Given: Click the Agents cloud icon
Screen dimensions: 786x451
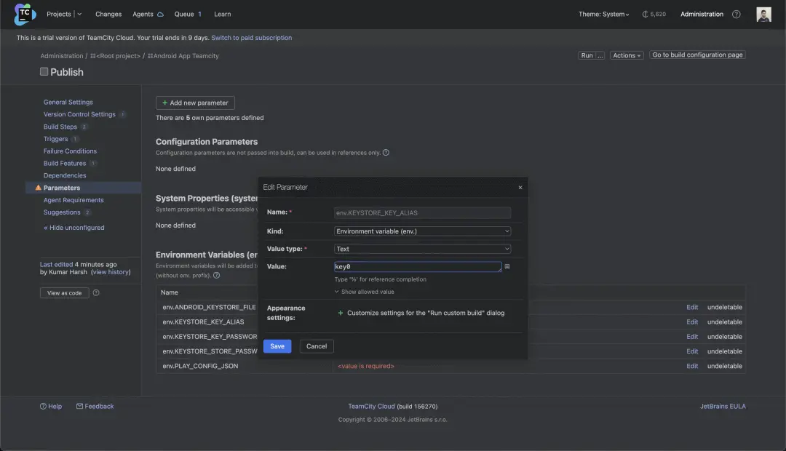Looking at the screenshot, I should (160, 15).
